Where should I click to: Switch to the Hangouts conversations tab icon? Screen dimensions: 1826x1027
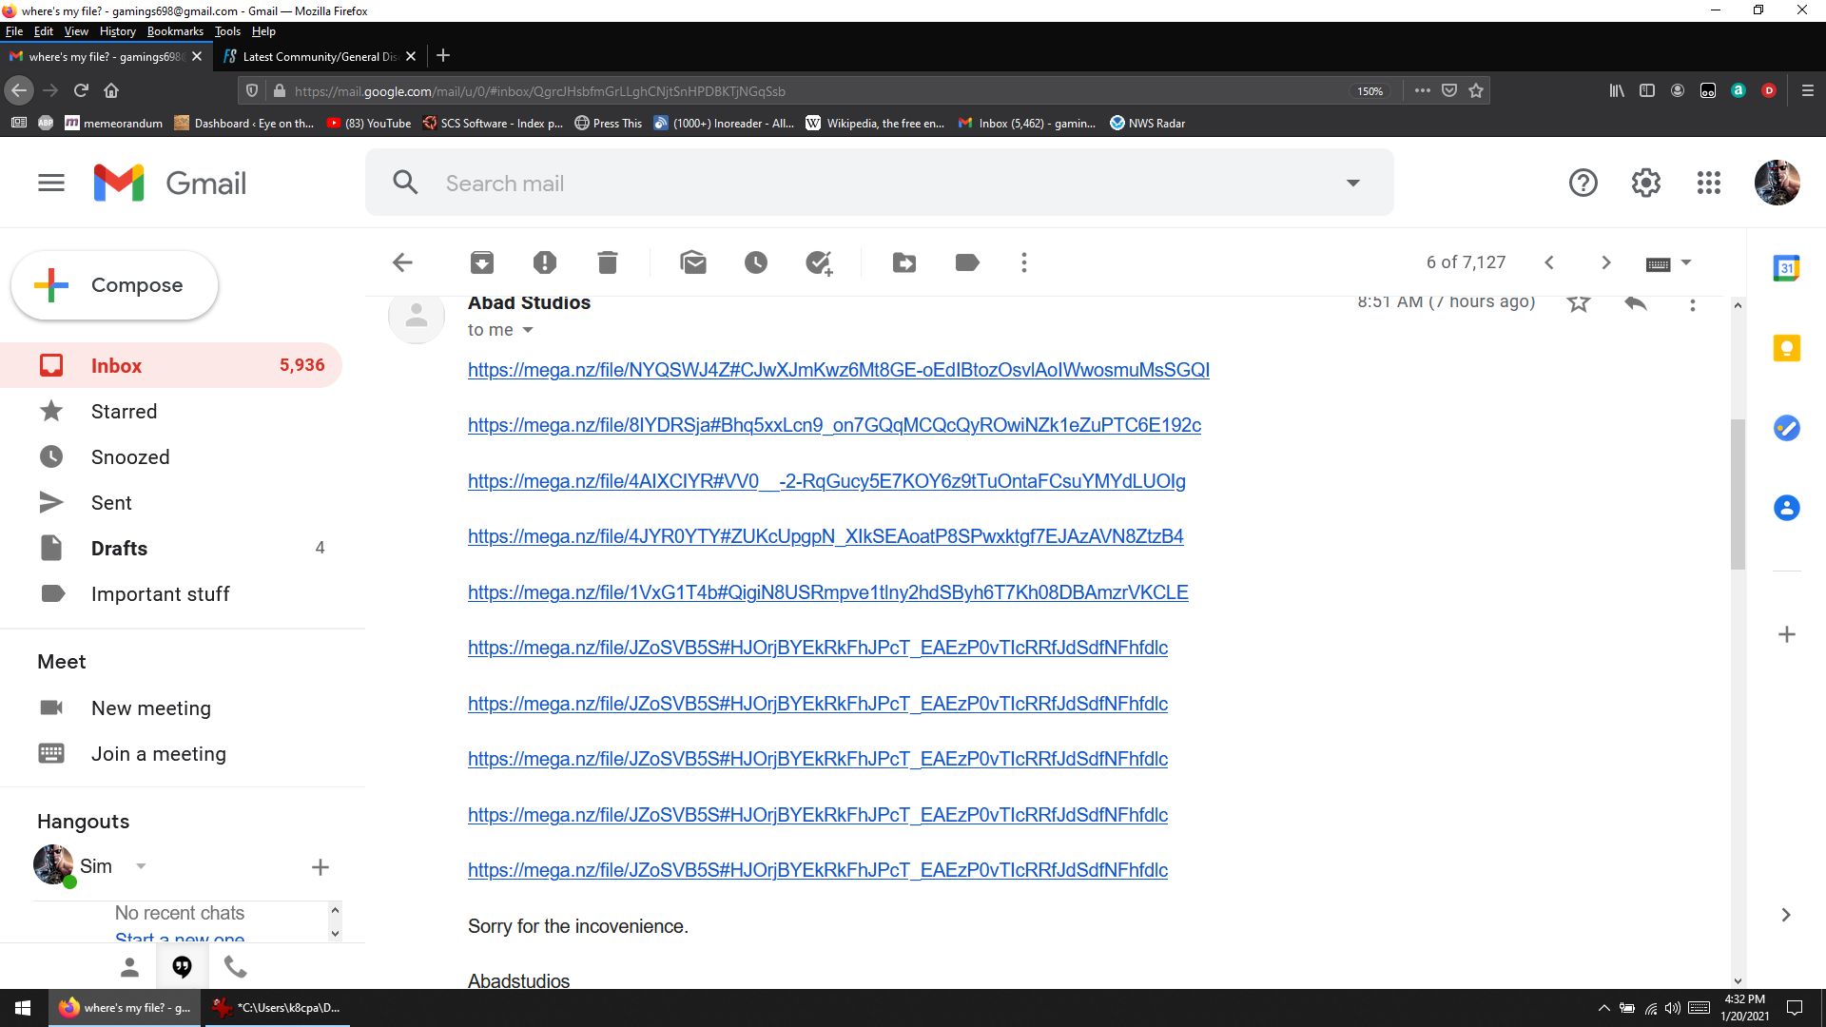183,967
